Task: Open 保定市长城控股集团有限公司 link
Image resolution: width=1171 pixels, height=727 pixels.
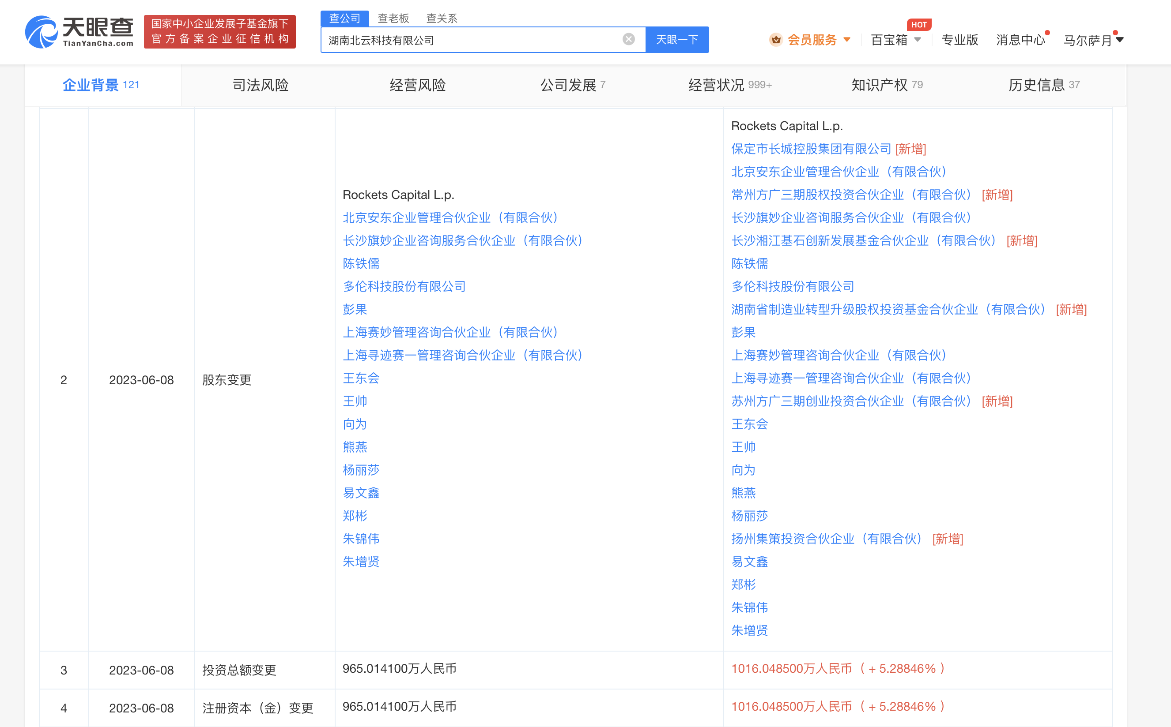Action: click(811, 149)
